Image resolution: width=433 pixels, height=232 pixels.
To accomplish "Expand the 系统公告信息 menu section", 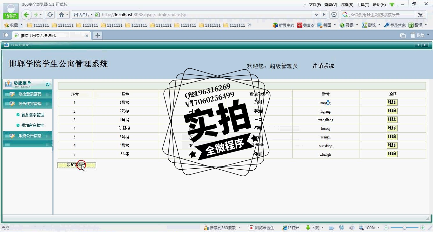I will point(27,136).
